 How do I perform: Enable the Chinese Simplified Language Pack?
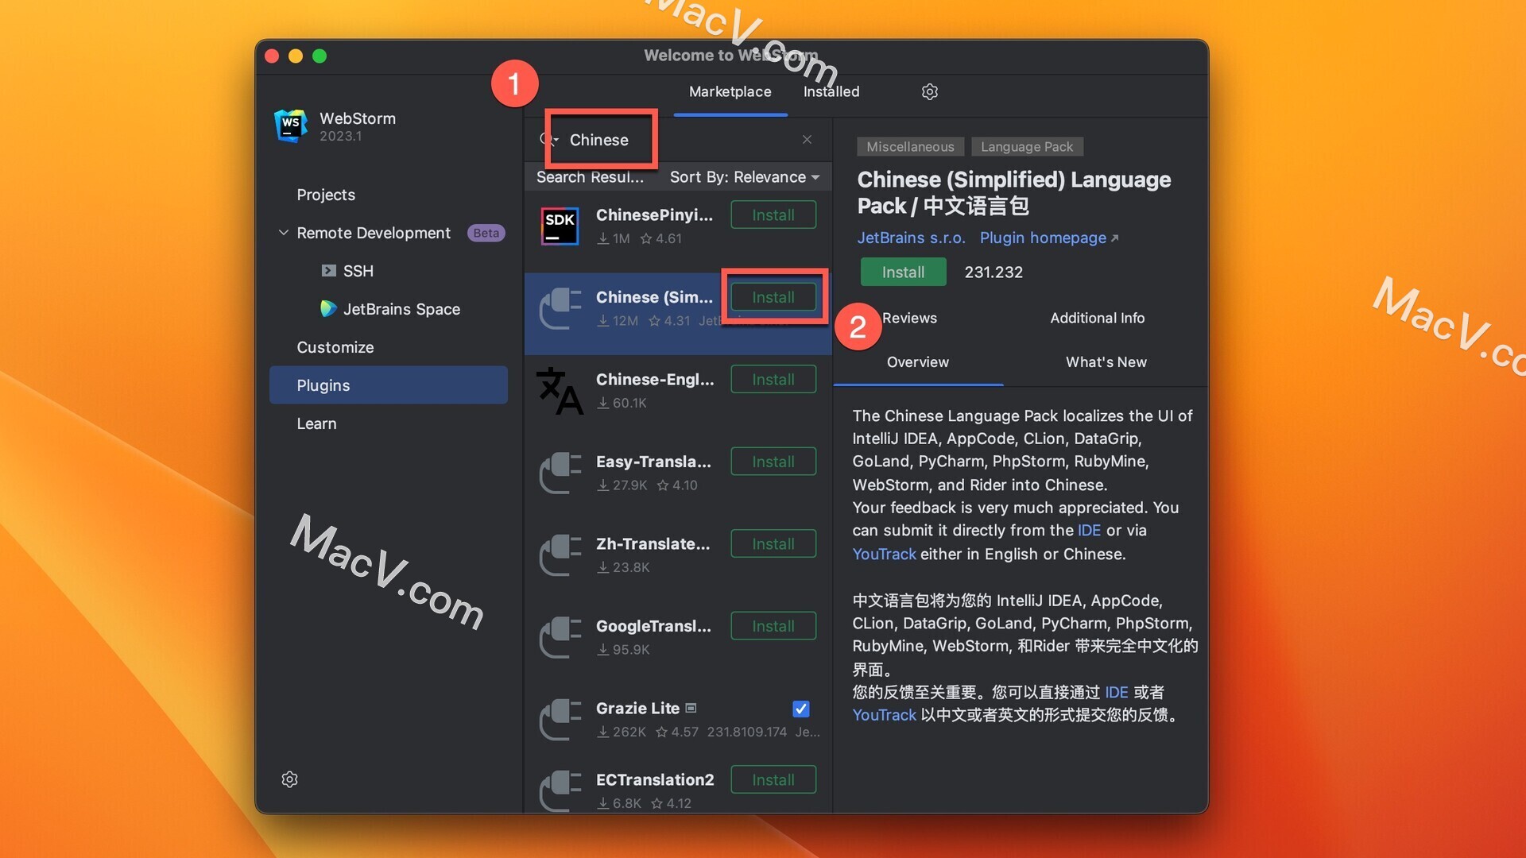pos(773,296)
